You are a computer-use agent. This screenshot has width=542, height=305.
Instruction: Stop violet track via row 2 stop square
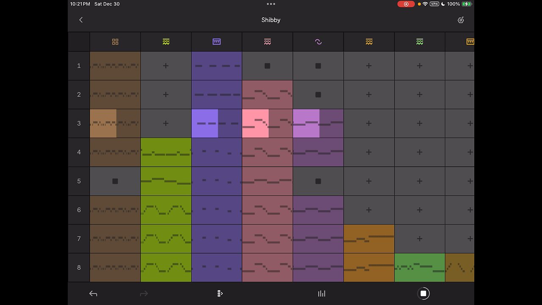(x=318, y=94)
